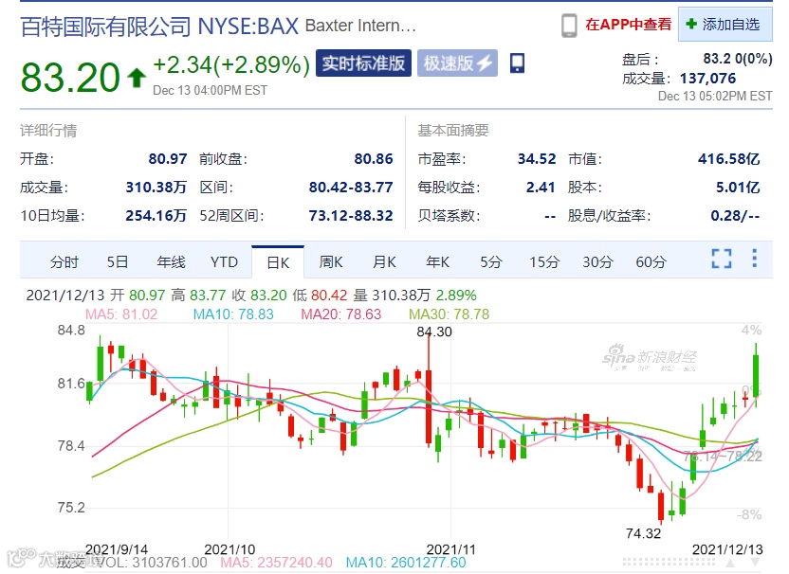The height and width of the screenshot is (574, 789).
Task: Click the NYSE:BAX ticker symbol
Action: 248,27
